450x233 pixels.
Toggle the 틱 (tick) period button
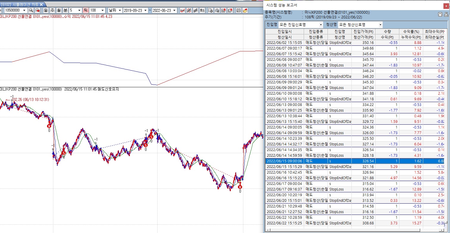(x=86, y=10)
